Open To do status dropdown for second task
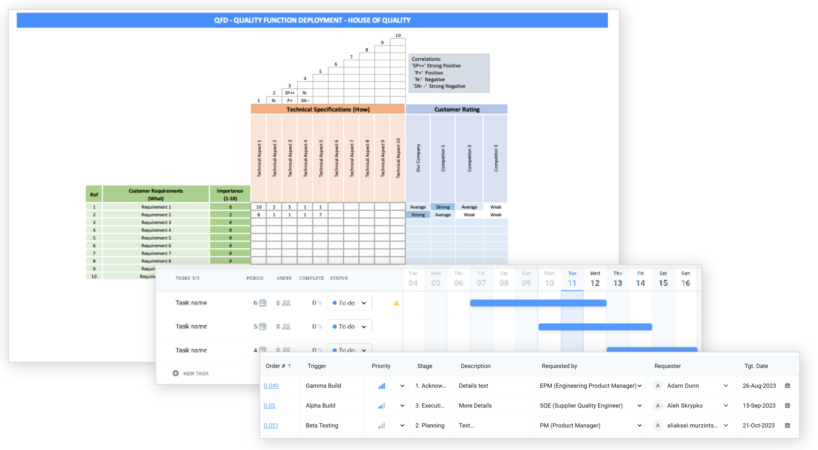This screenshot has height=450, width=818. pos(349,326)
